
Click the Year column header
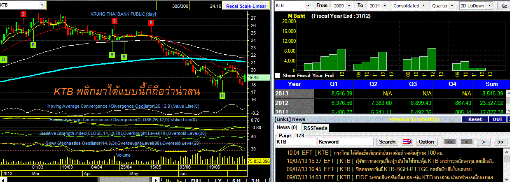point(294,84)
